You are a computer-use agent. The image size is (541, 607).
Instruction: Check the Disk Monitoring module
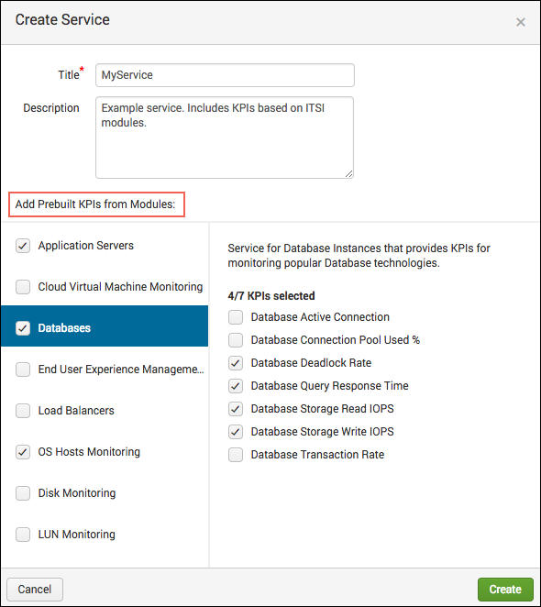[23, 493]
